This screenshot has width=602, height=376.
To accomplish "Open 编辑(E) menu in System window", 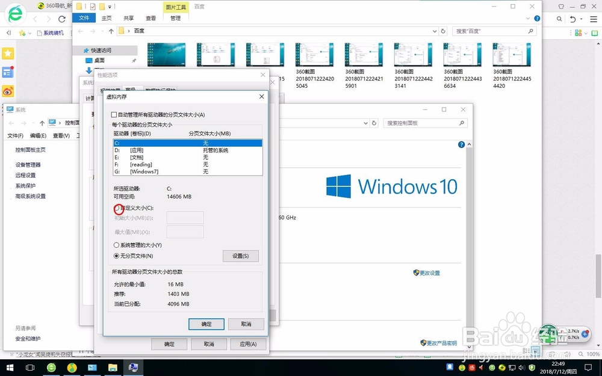I will click(38, 136).
